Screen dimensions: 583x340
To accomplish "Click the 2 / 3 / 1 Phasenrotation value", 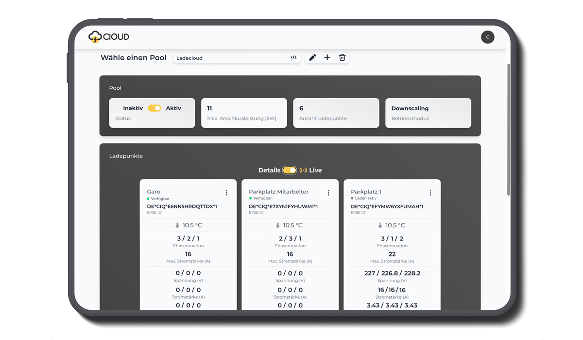I will tap(290, 238).
